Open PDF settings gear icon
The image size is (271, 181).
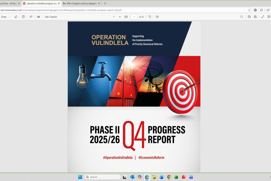[269, 17]
